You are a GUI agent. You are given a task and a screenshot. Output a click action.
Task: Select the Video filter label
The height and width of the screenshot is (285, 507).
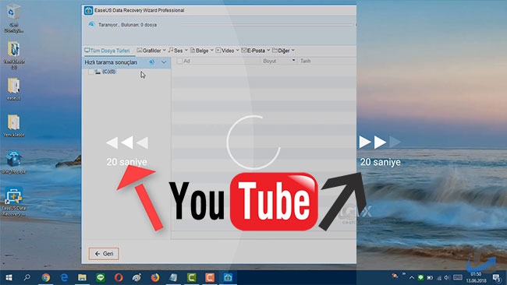pos(228,51)
